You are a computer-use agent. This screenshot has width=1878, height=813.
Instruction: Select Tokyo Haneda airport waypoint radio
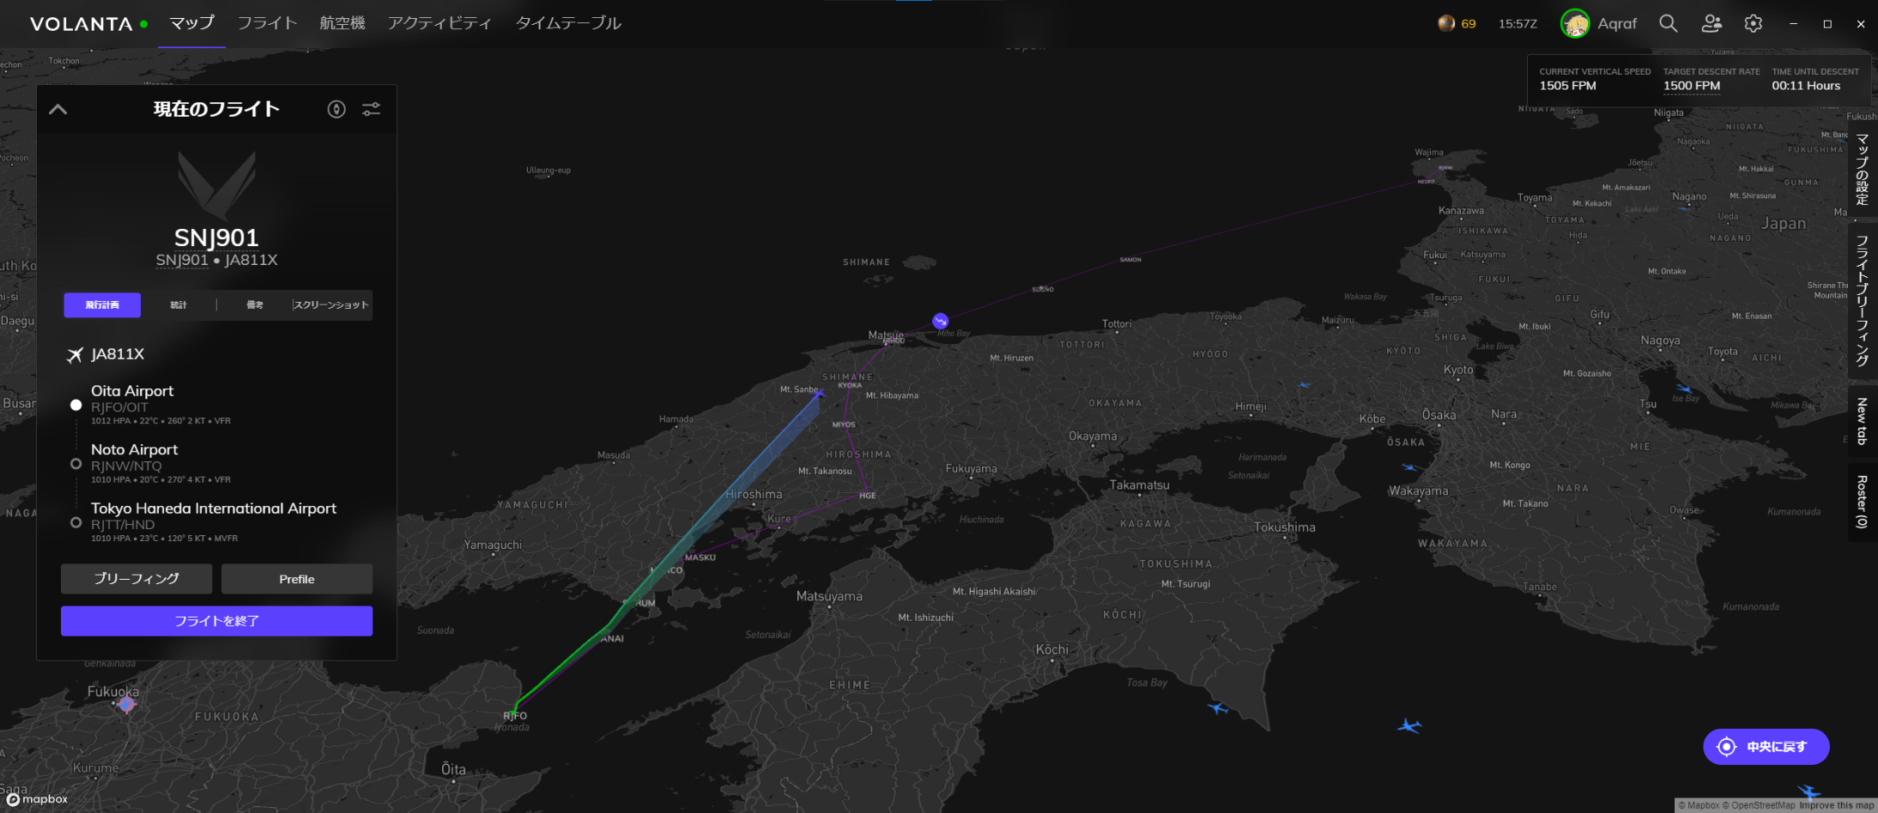coord(76,522)
